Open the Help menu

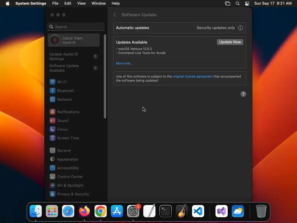point(115,3)
